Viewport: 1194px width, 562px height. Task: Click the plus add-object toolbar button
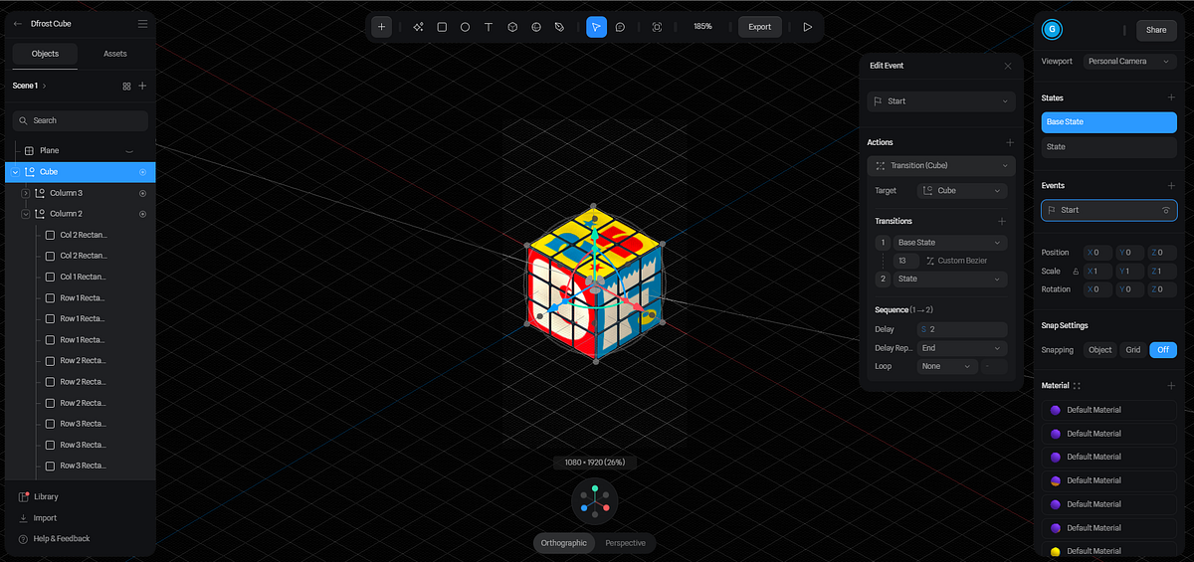(x=382, y=27)
